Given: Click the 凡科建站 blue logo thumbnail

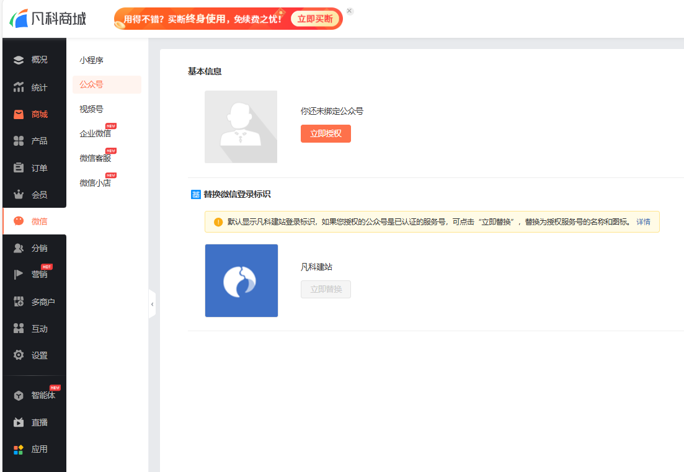Looking at the screenshot, I should (241, 280).
